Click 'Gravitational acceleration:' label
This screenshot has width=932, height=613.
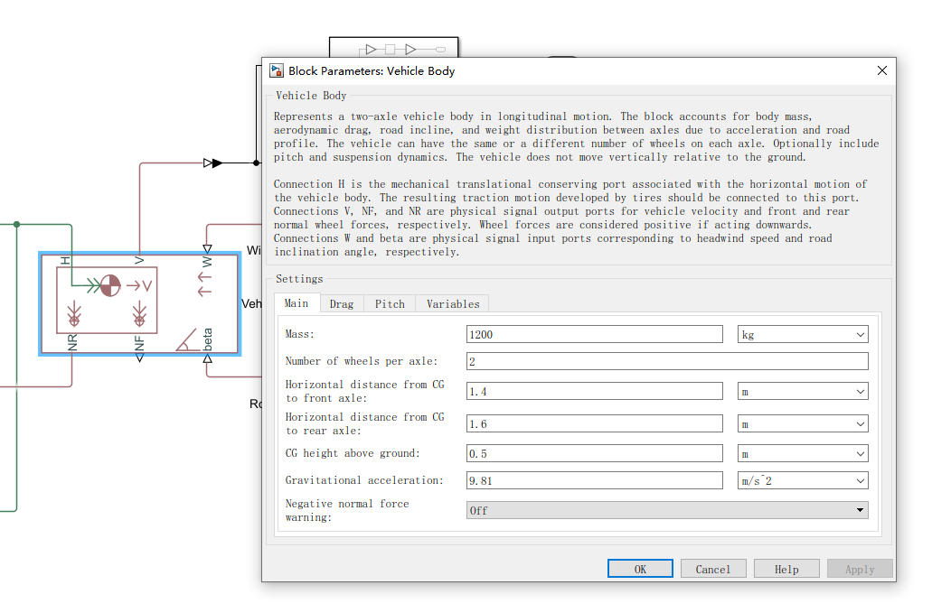tap(364, 480)
